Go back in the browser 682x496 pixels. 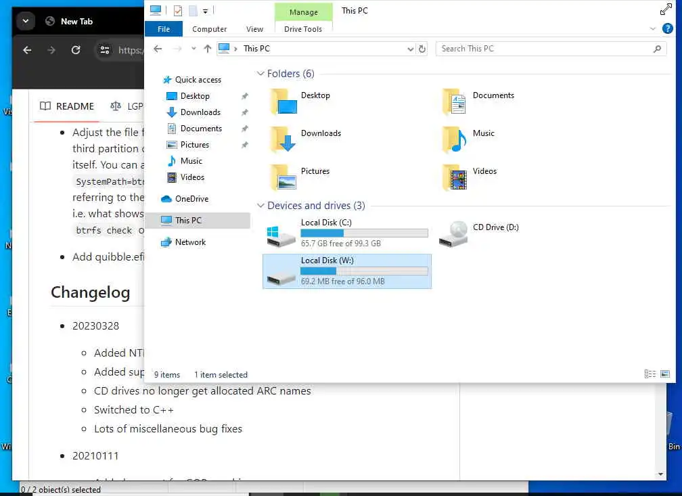coord(27,50)
